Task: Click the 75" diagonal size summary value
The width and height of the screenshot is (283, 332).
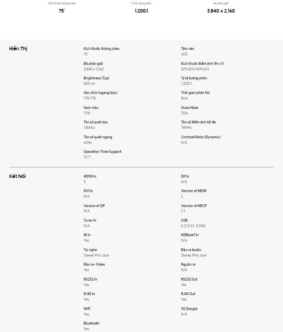Action: coord(62,11)
